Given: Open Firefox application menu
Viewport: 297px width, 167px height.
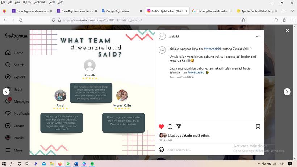Looking at the screenshot, I should (292, 20).
